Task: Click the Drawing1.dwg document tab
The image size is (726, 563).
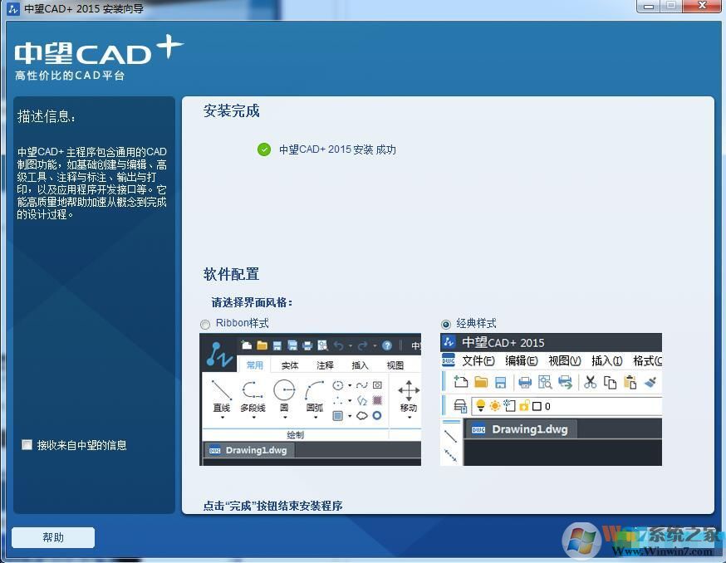Action: pos(530,429)
